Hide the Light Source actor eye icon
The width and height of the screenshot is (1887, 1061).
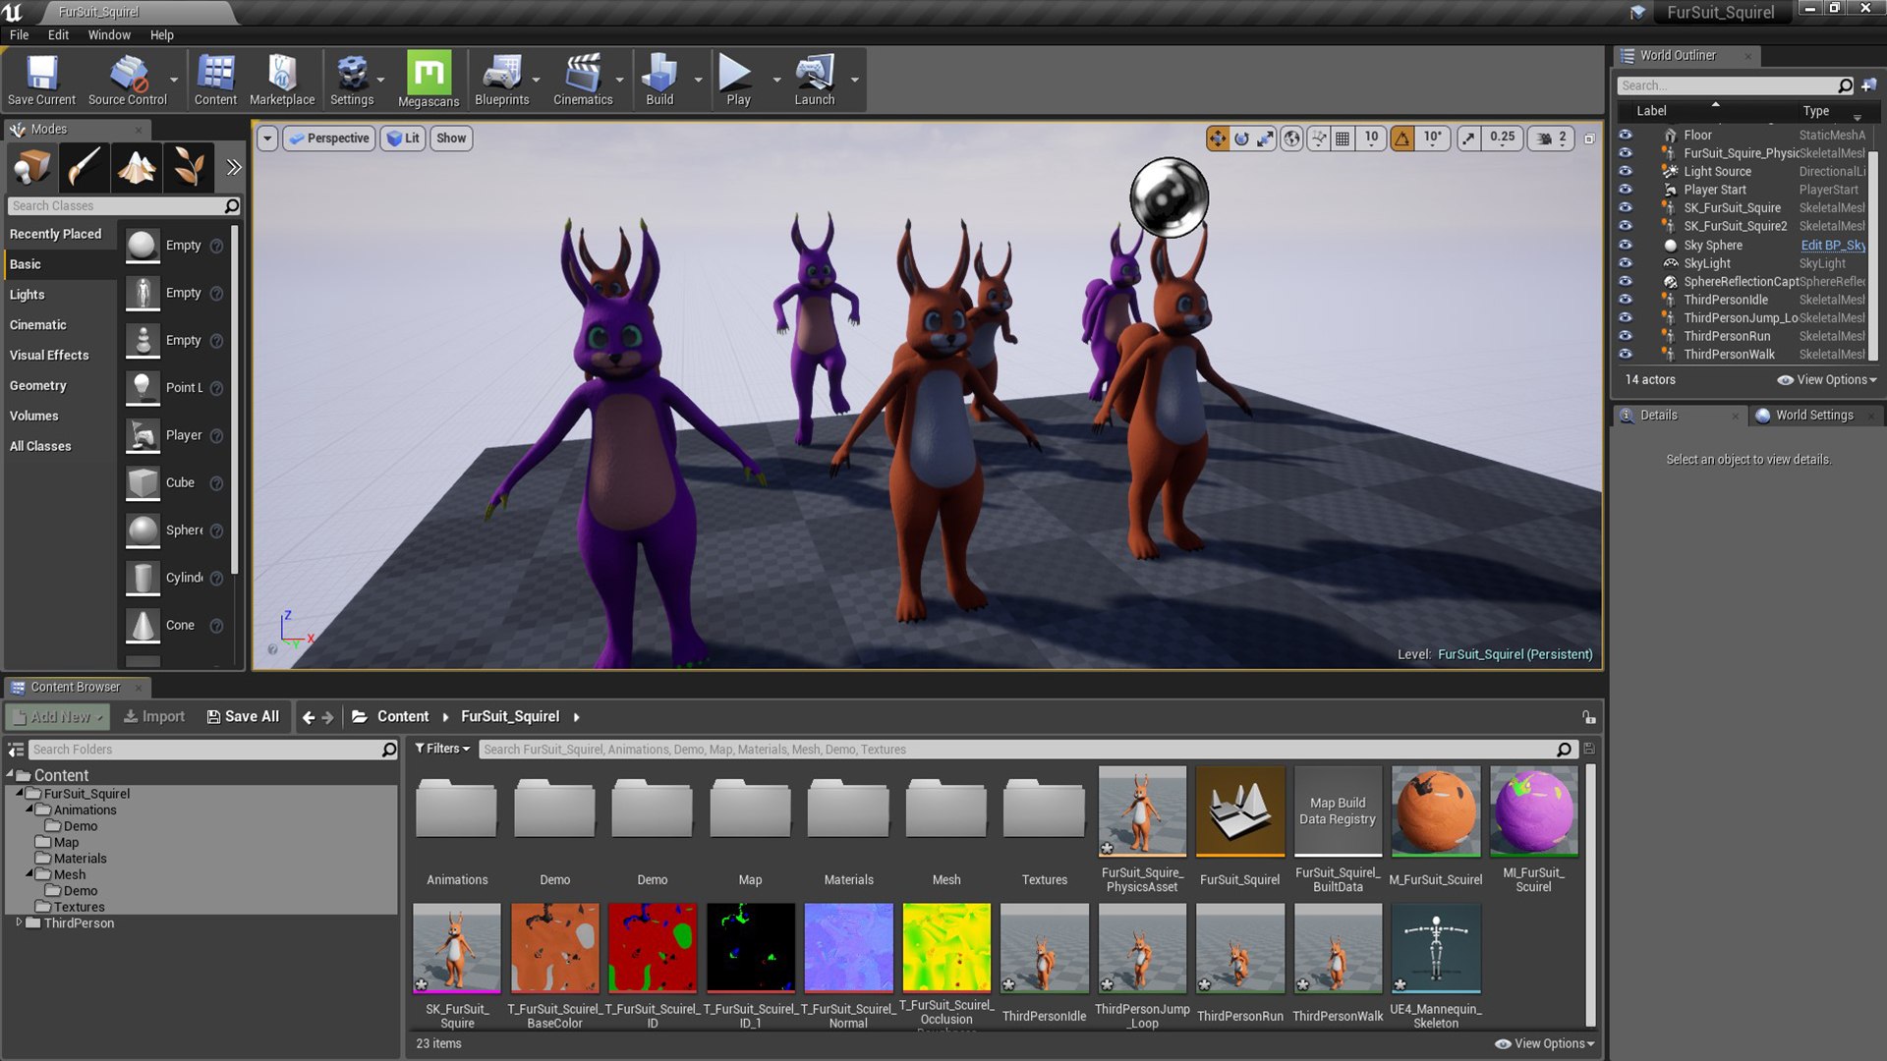coord(1626,171)
